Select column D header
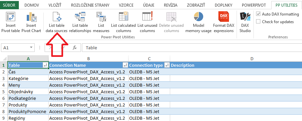The height and width of the screenshot is (121, 302). (236, 59)
